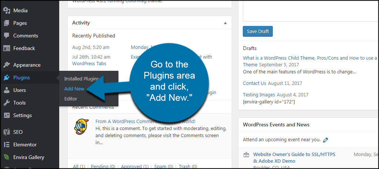The height and width of the screenshot is (169, 379).
Task: Click the 'Aug 2nd, 5:20 am' date
Action: (91, 47)
